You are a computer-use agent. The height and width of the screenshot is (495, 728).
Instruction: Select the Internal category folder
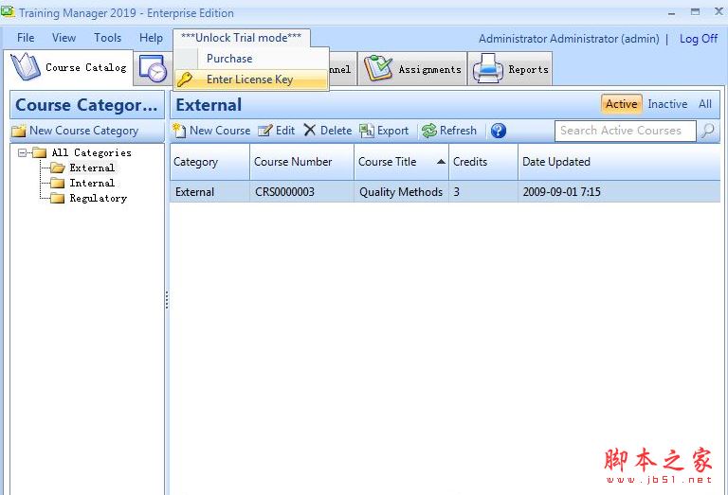click(83, 183)
